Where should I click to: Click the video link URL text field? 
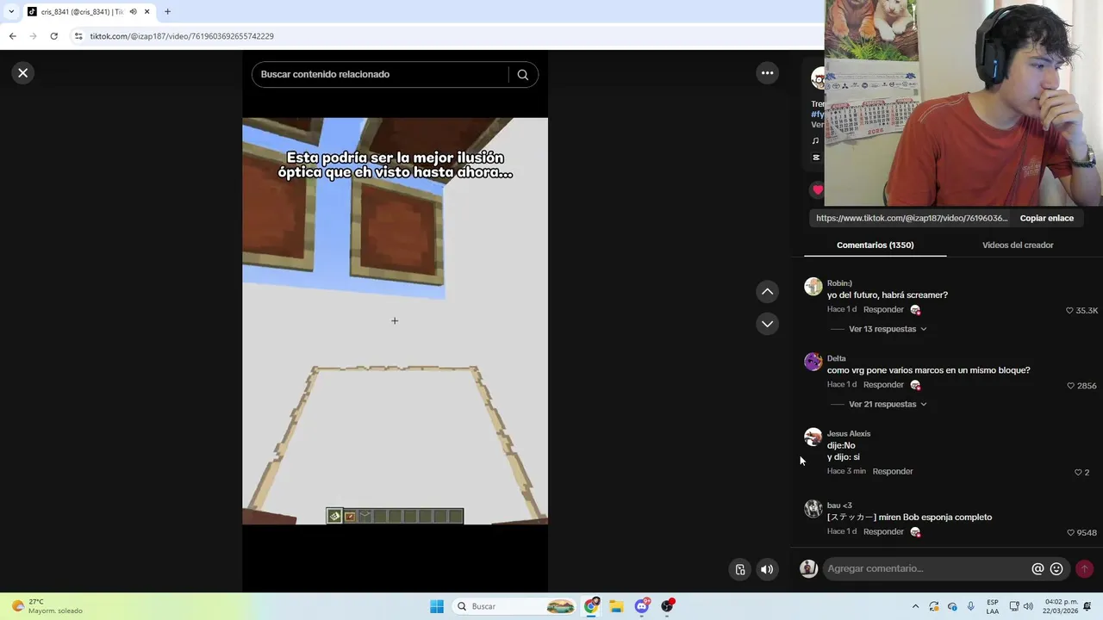(912, 218)
